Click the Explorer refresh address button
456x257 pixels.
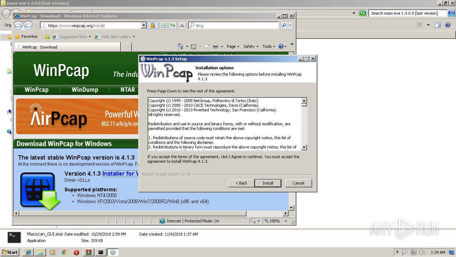pyautogui.click(x=363, y=13)
